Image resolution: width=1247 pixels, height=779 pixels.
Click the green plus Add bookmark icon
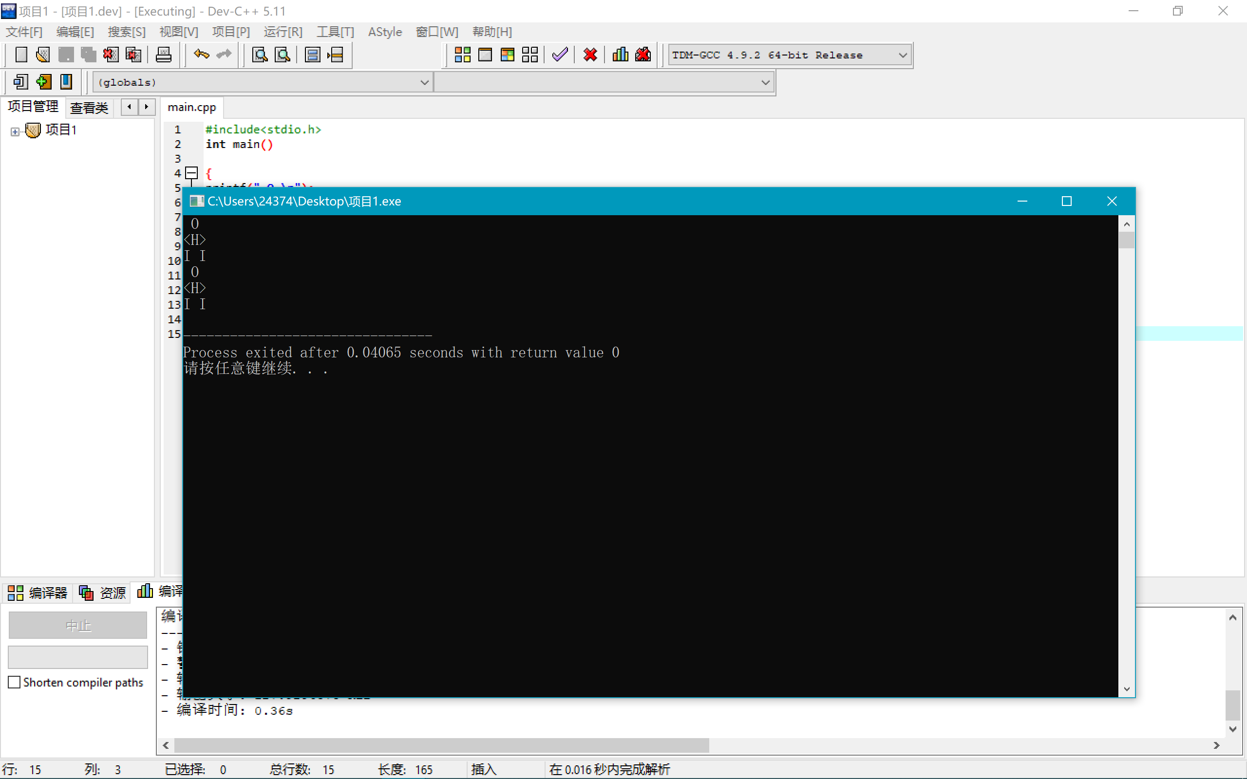point(44,81)
